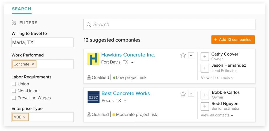Add contact Redd Nguyen with plus icon

tap(205, 106)
